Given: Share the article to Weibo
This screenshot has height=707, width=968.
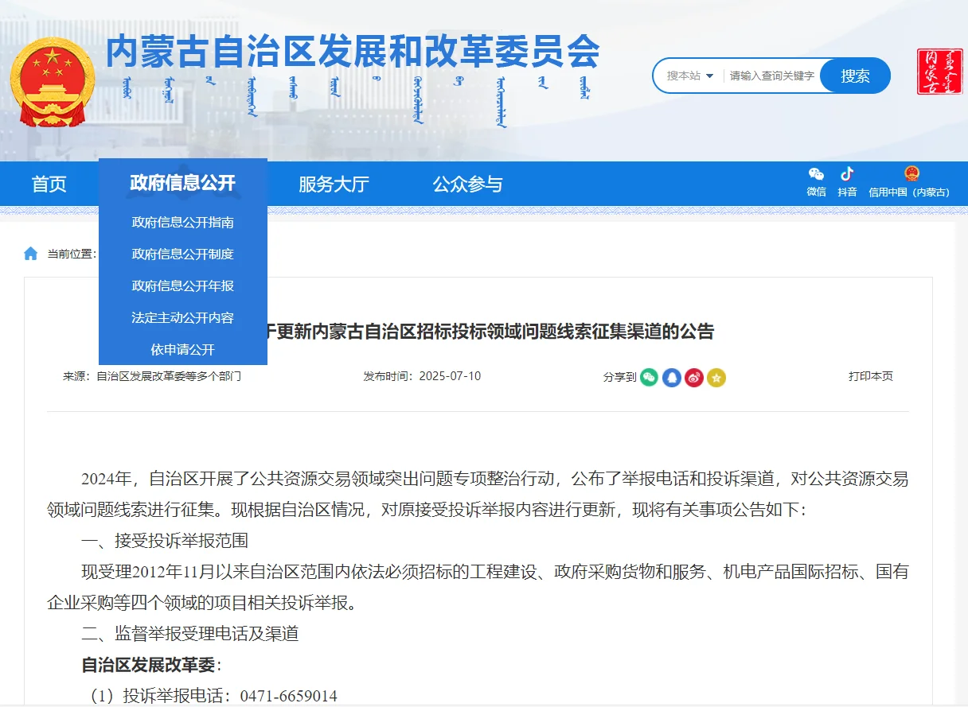Looking at the screenshot, I should pos(693,377).
